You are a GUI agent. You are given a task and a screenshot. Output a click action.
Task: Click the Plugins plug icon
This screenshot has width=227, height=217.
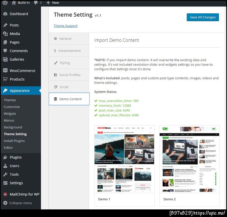pyautogui.click(x=5, y=157)
